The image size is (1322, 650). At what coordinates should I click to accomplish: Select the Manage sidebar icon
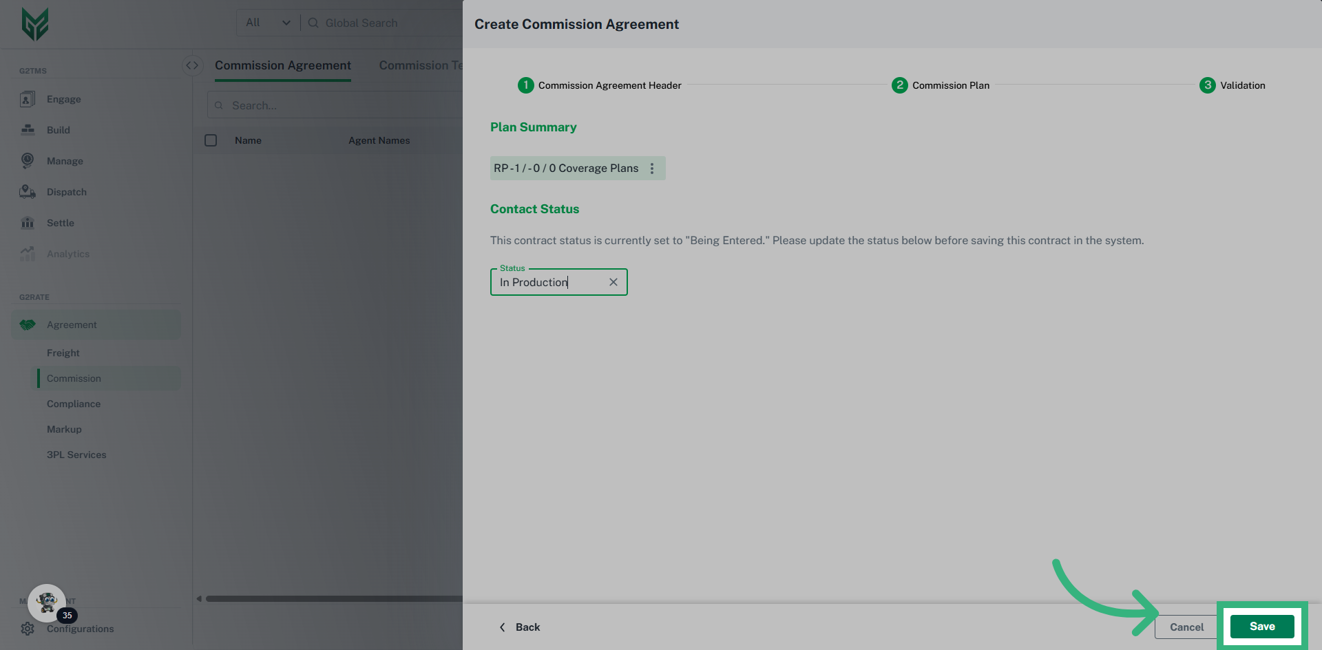click(28, 161)
